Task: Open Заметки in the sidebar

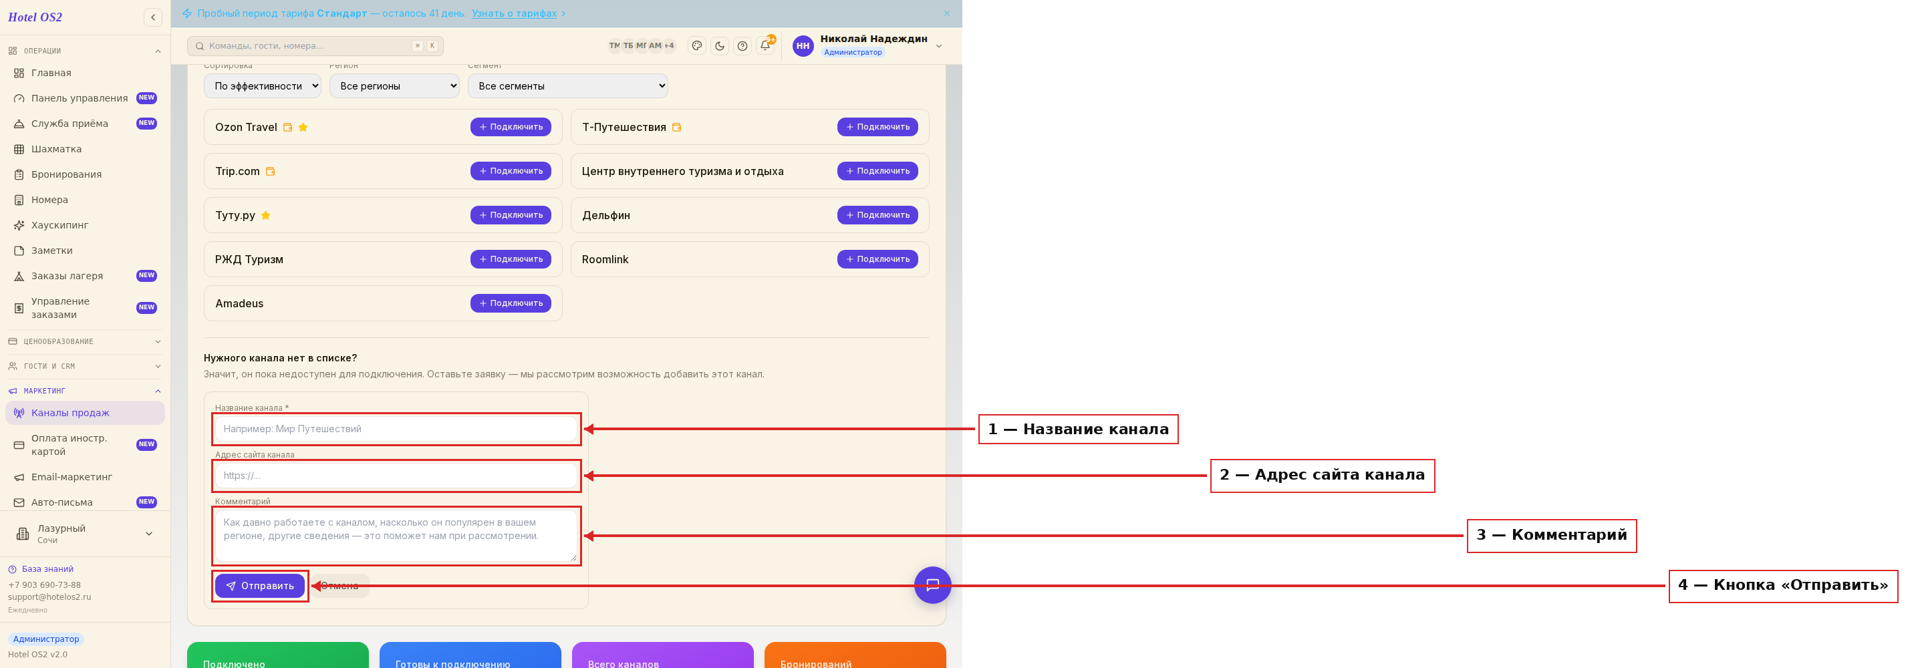Action: click(86, 251)
